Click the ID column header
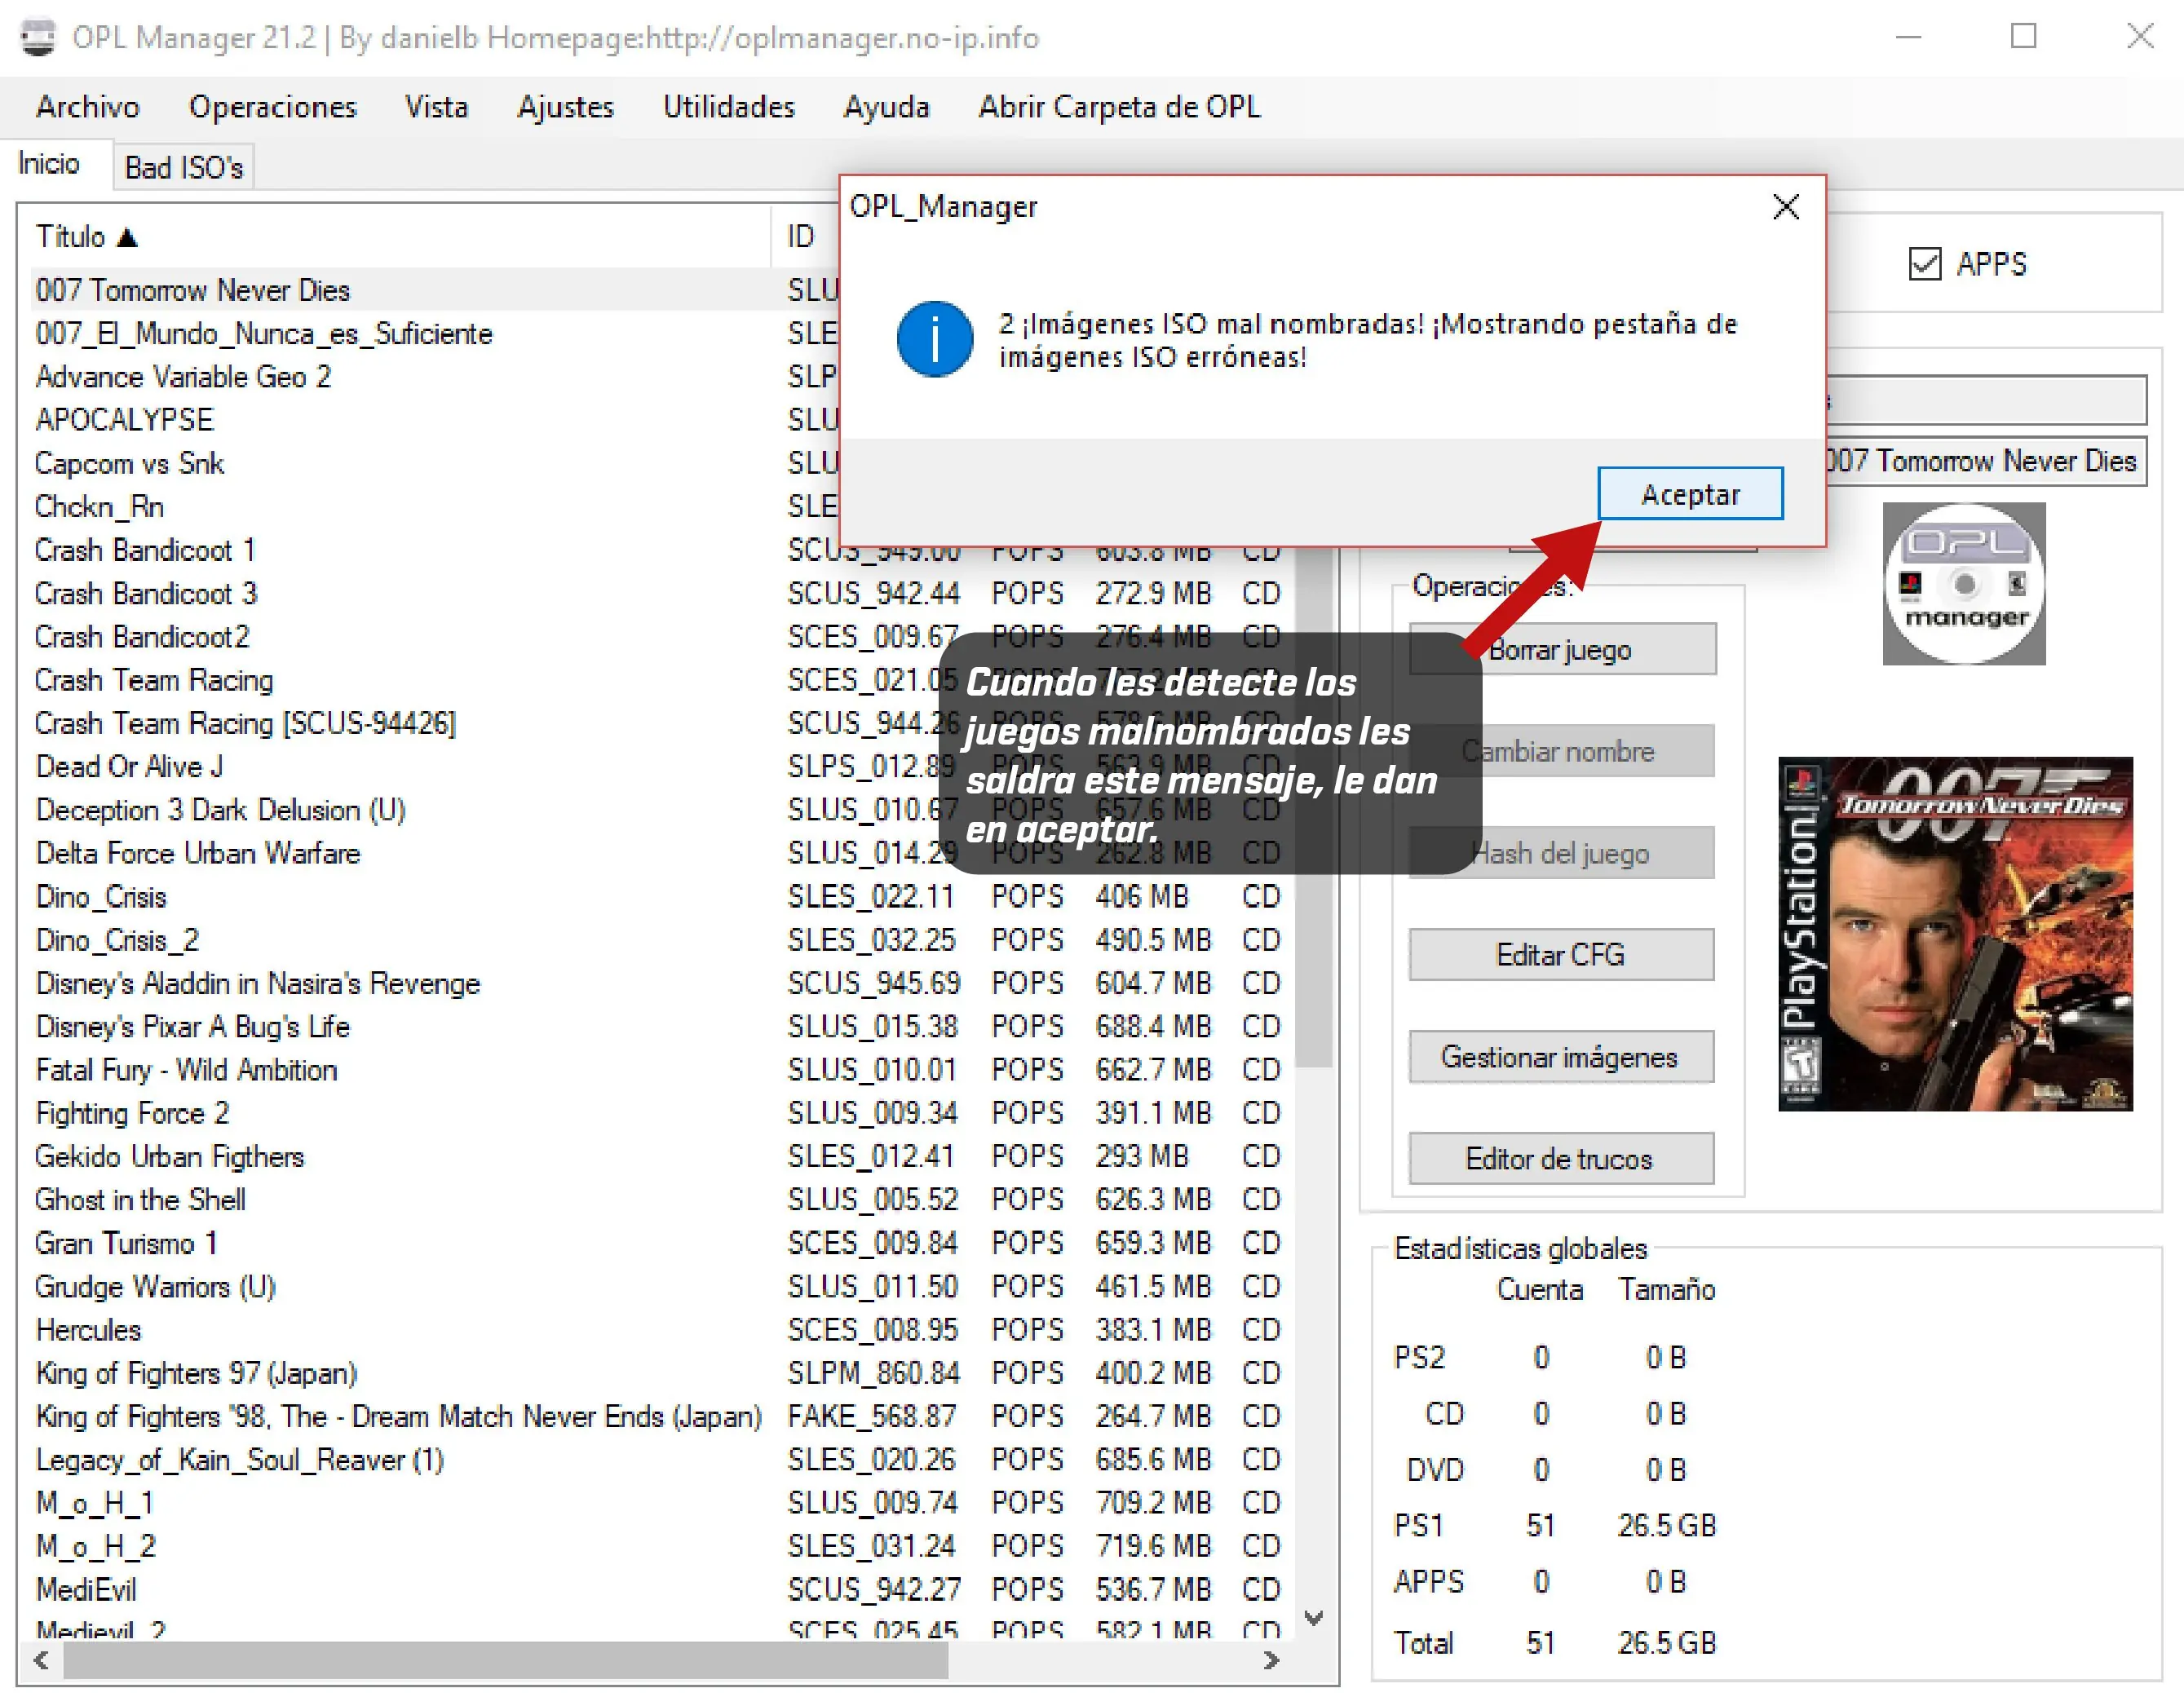 tap(800, 237)
